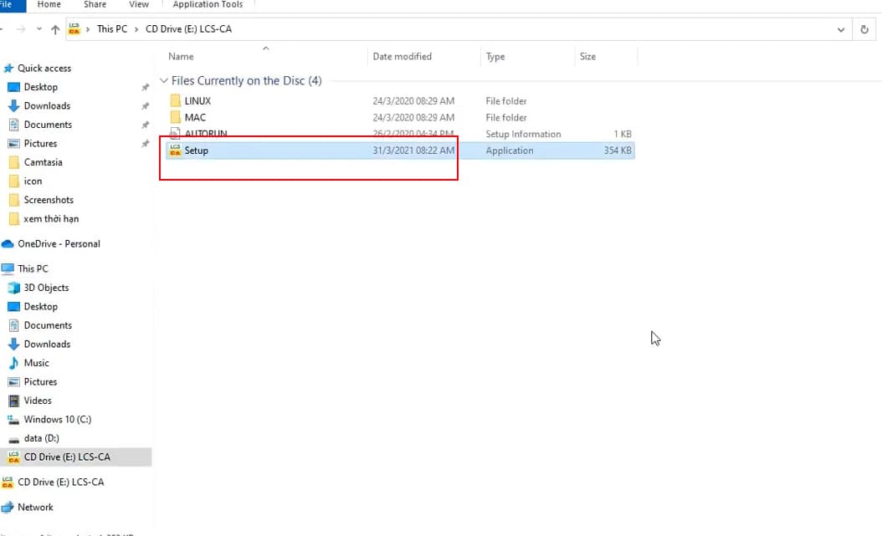The width and height of the screenshot is (882, 536).
Task: Sort files by Date modified column
Action: (x=402, y=57)
